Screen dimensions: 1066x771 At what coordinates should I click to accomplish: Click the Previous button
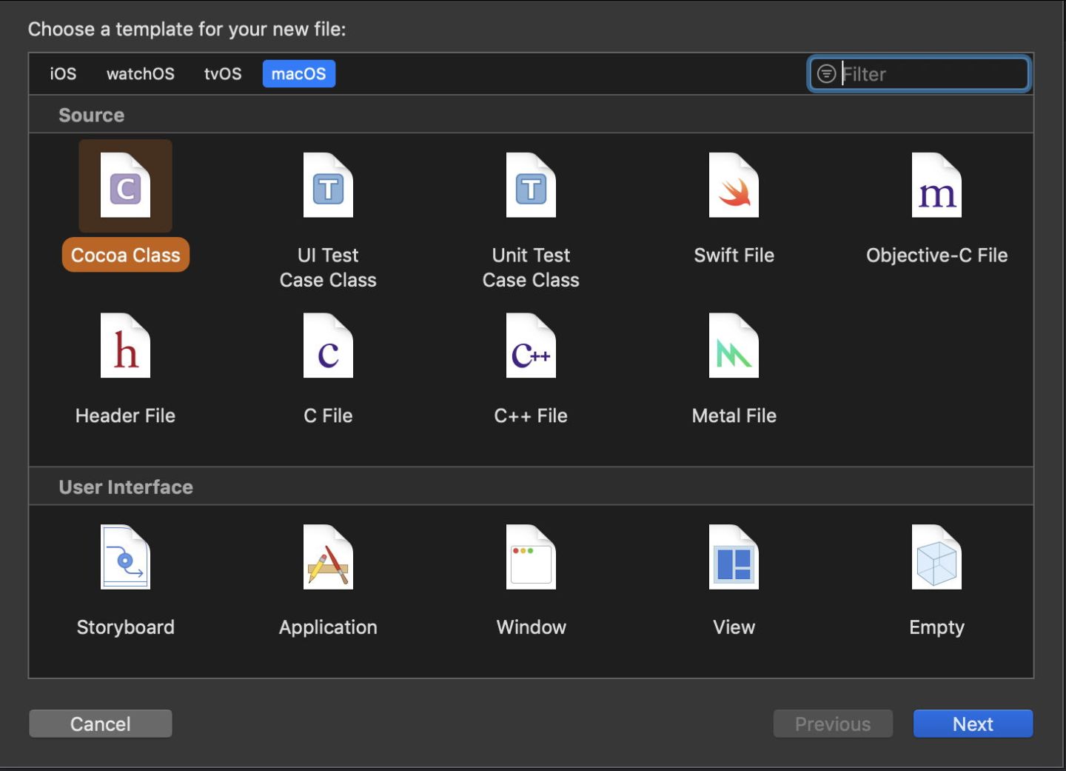click(x=833, y=724)
